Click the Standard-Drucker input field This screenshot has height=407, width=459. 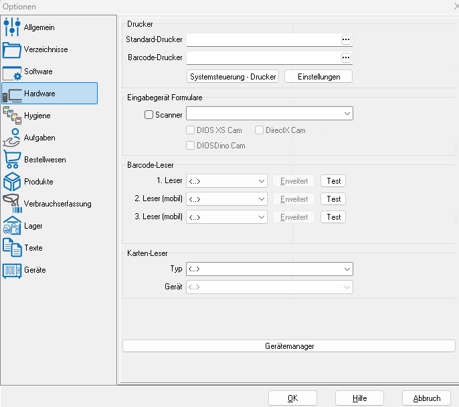(263, 40)
